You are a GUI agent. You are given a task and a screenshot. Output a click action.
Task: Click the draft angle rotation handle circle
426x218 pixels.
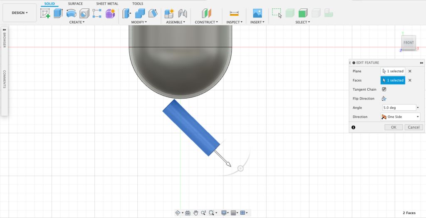tap(240, 168)
